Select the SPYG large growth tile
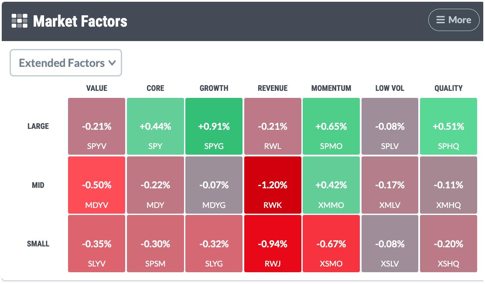This screenshot has width=485, height=284. click(x=214, y=126)
